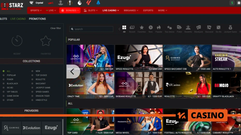The image size is (241, 135).
Task: Open the Europa League trophy icon
Action: pos(70,3)
